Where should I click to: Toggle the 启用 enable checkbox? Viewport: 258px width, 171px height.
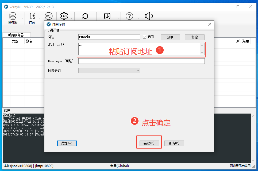[x=144, y=37]
